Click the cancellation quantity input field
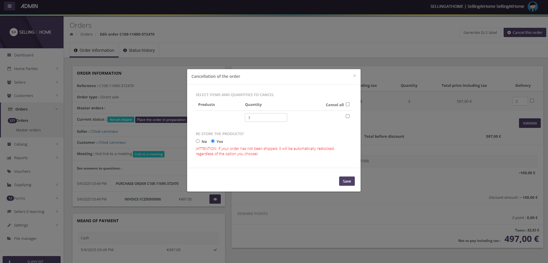 (266, 117)
